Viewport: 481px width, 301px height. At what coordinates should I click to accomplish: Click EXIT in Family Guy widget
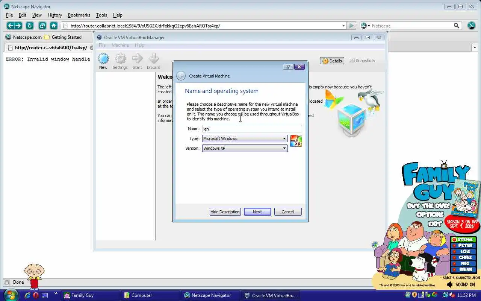pyautogui.click(x=435, y=223)
